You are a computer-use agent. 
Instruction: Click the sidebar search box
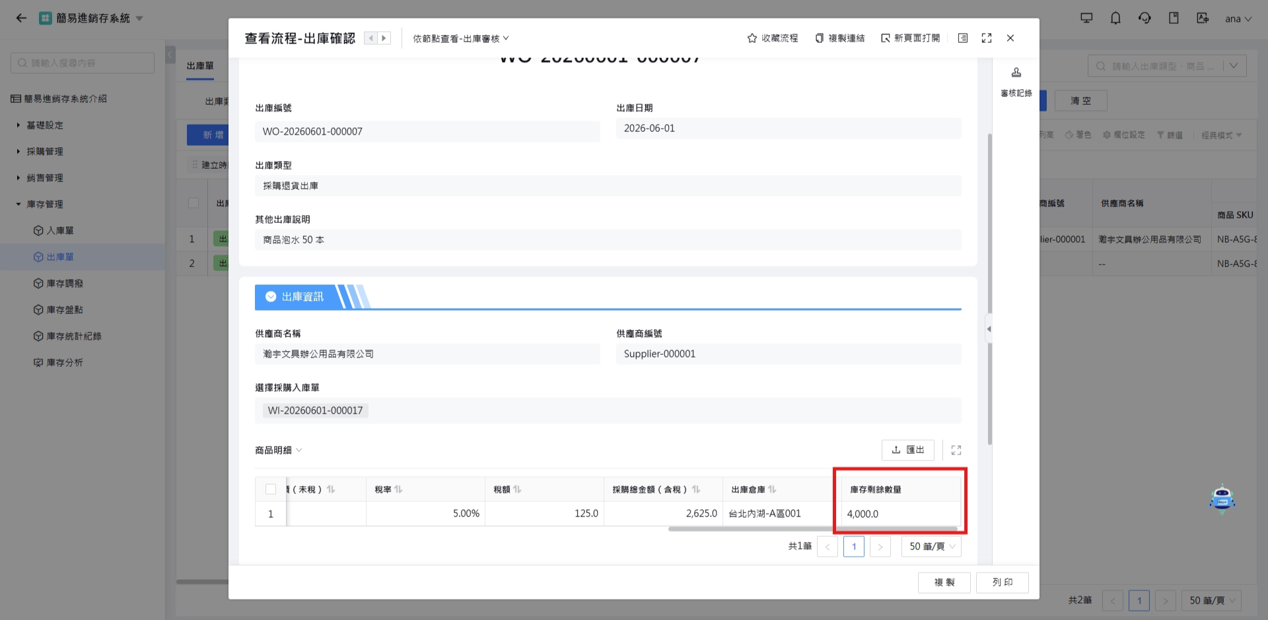coord(83,63)
